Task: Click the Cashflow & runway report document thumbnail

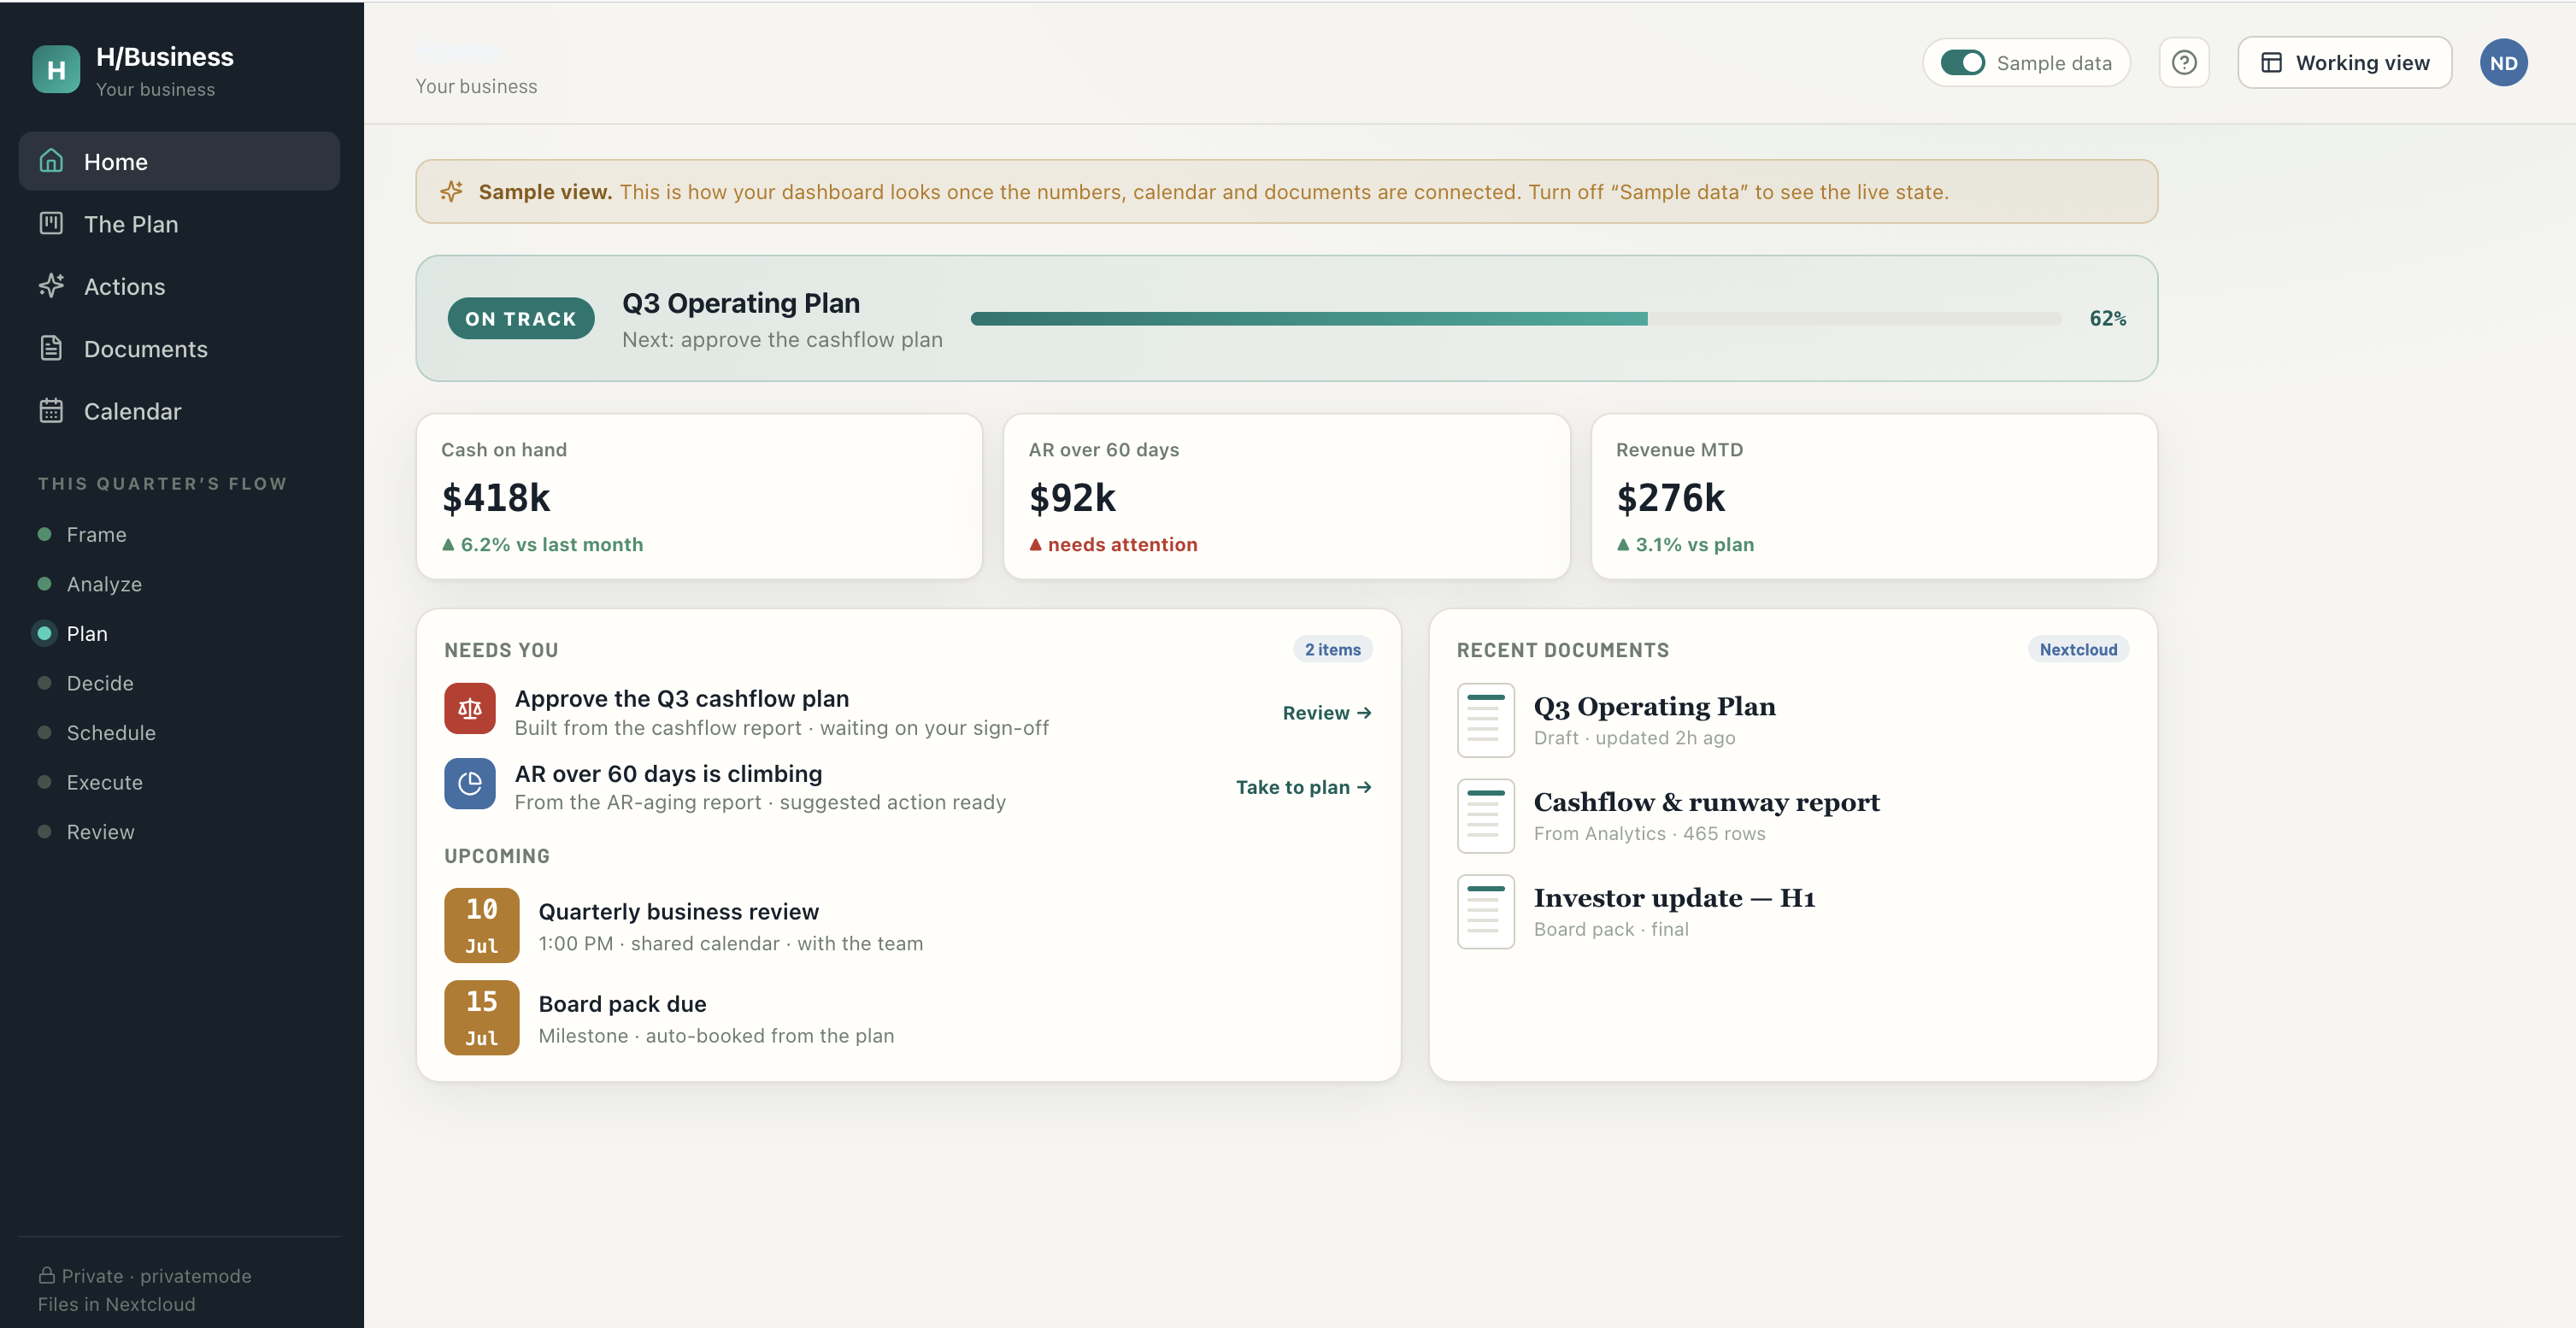Action: pos(1486,816)
